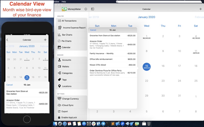Image resolution: width=204 pixels, height=127 pixels.
Task: Tap Cancel on the phone 15-Jan sheet
Action: point(9,85)
